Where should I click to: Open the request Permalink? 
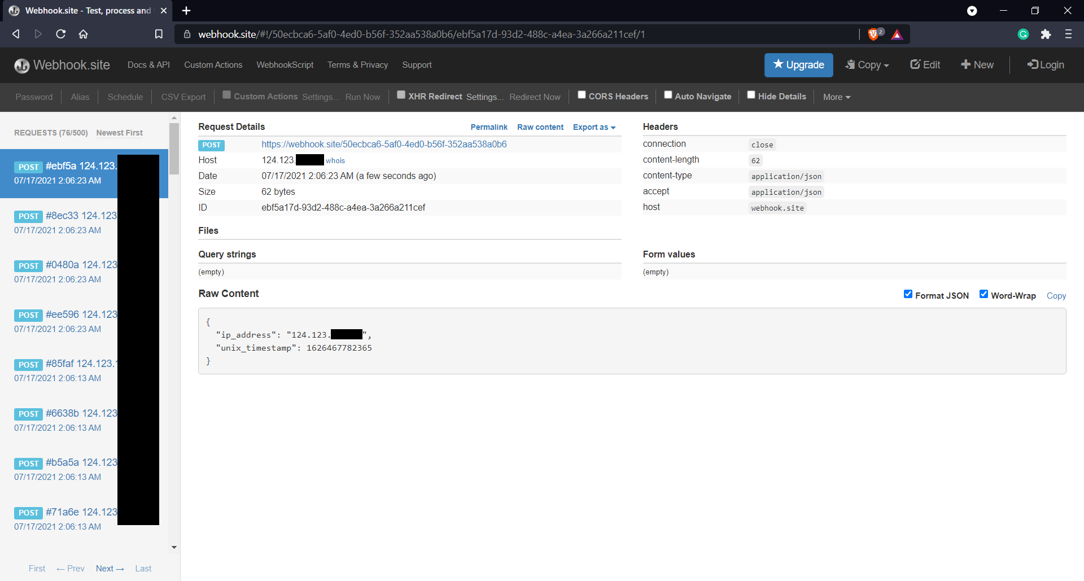[x=489, y=127]
